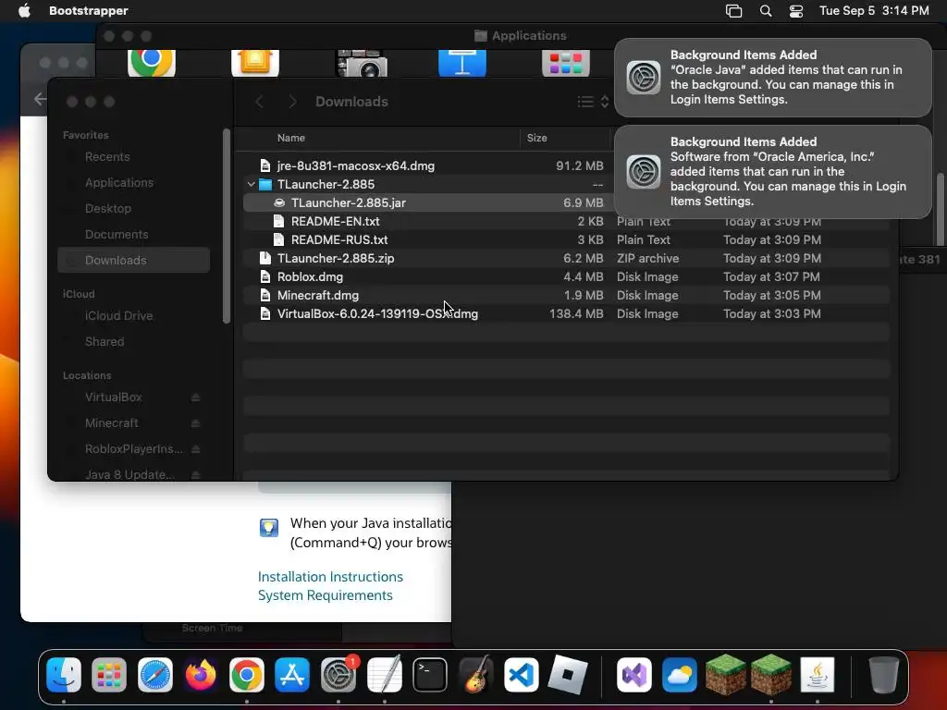947x710 pixels.
Task: Click browser back arrow in rear window
Action: [41, 99]
